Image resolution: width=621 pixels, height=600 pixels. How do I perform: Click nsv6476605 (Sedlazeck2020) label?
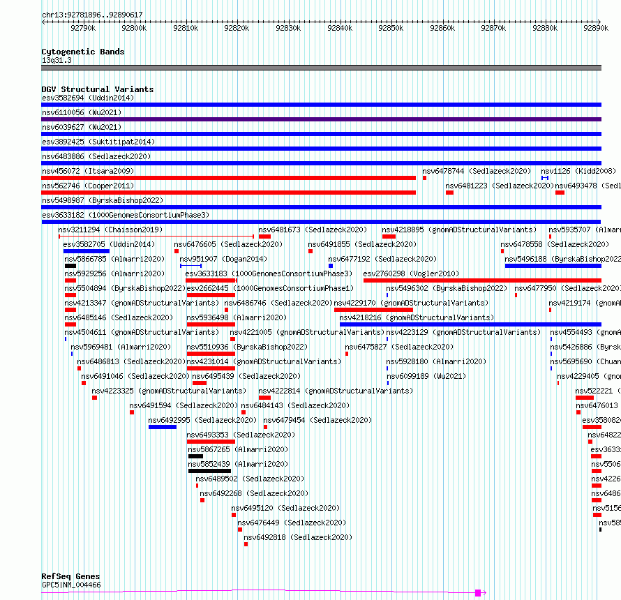[228, 244]
